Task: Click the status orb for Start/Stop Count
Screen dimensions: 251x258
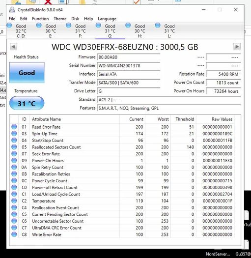Action: tap(14, 141)
